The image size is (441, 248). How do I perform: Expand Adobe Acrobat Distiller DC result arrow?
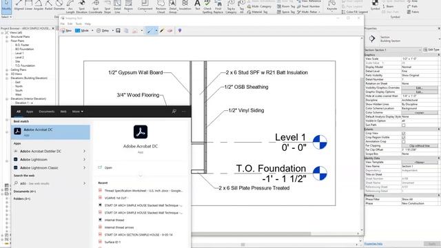tap(84, 152)
